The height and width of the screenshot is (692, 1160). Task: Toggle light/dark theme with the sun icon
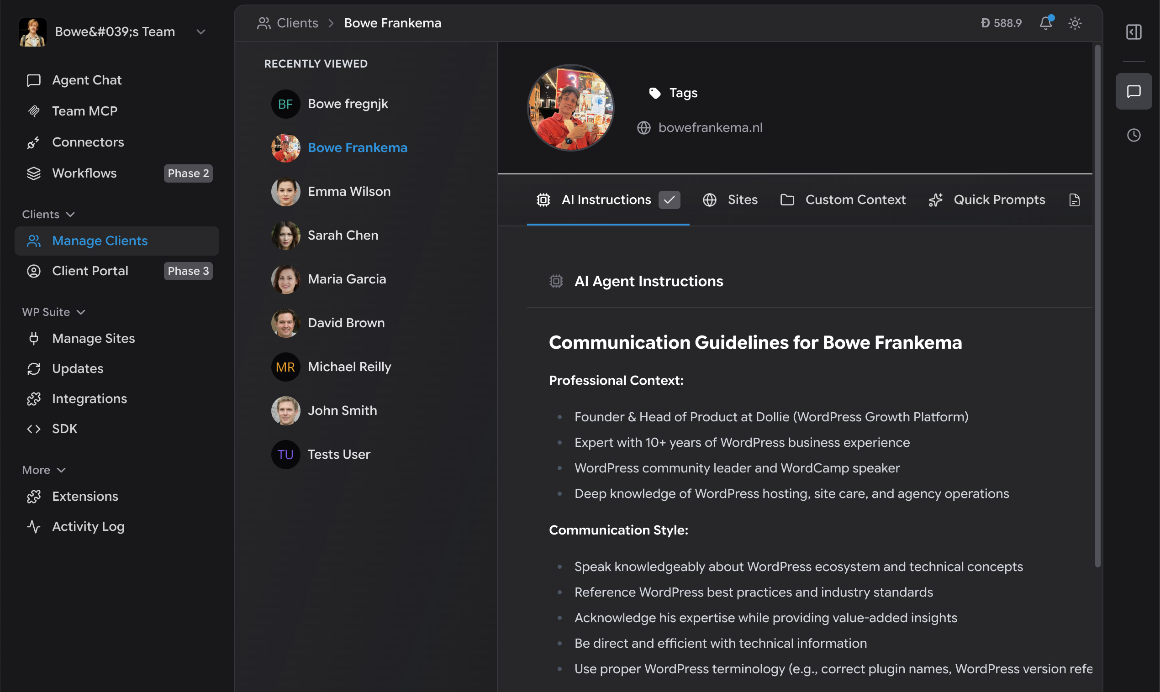tap(1075, 23)
